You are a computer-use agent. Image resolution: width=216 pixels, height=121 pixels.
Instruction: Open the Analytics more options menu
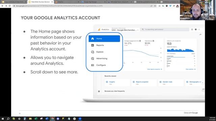pos(199,29)
